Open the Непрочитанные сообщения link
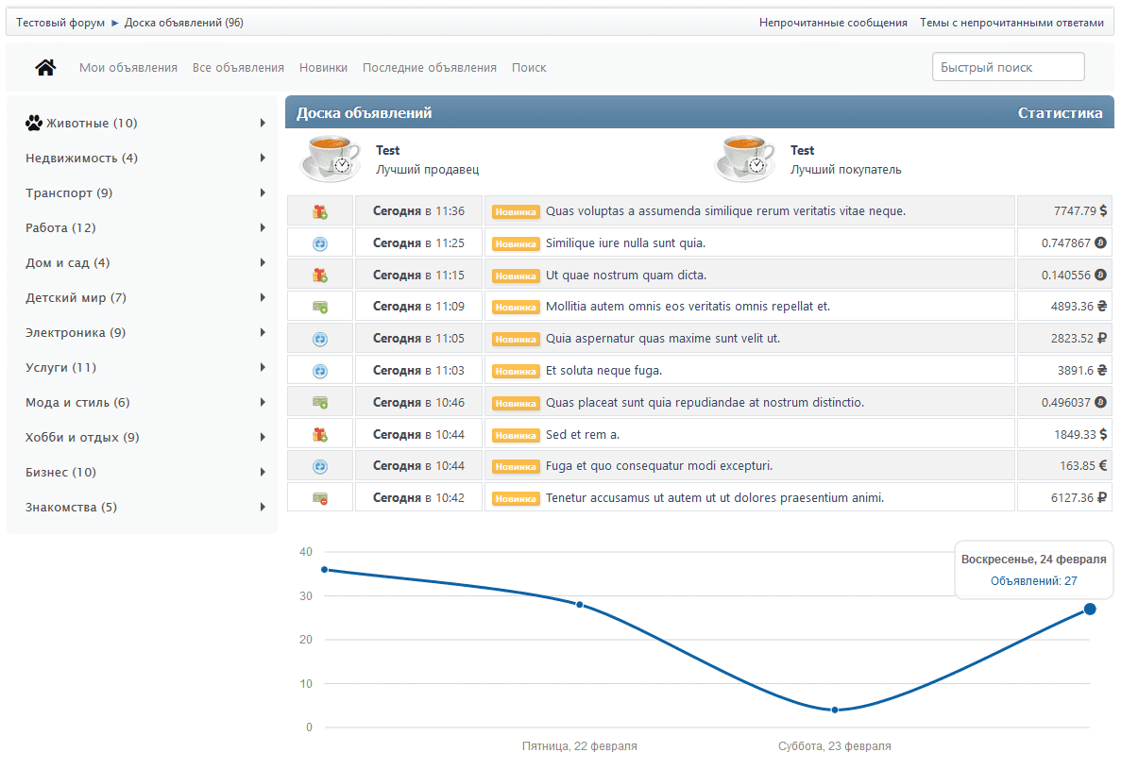The width and height of the screenshot is (1121, 769). tap(833, 23)
